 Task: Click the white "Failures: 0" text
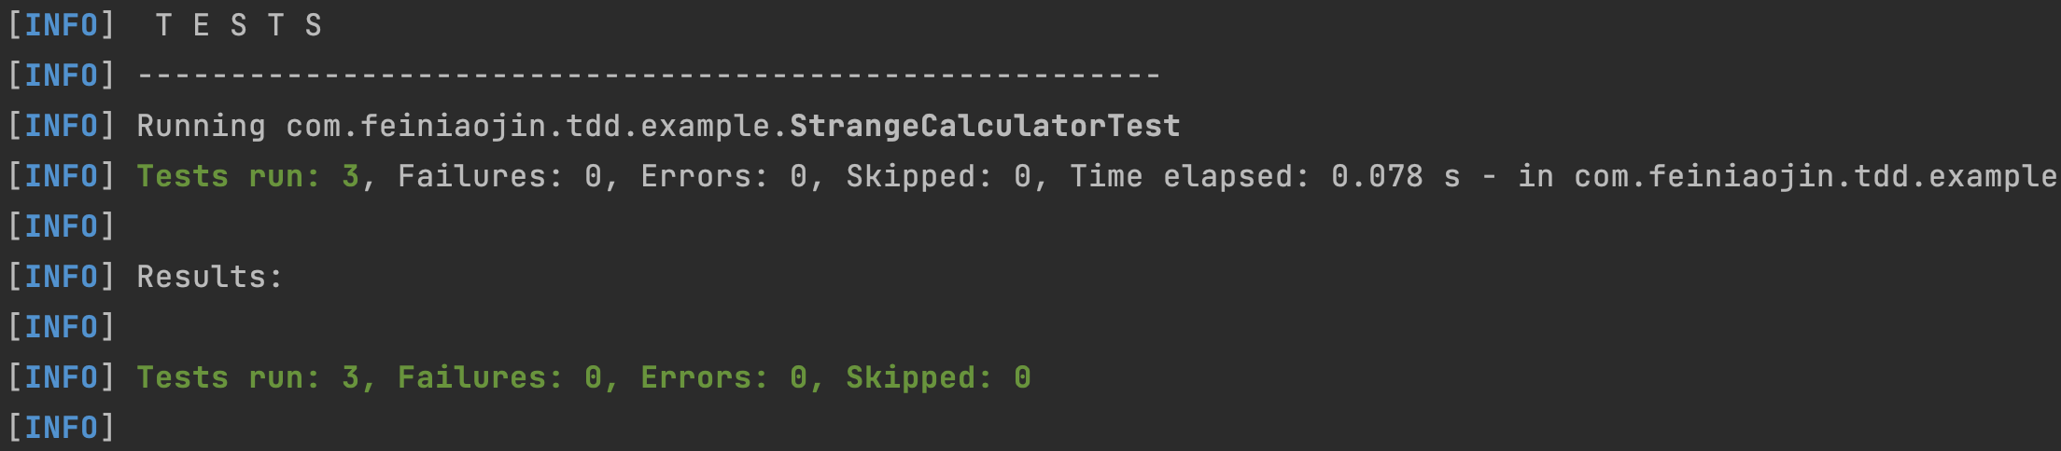point(499,176)
